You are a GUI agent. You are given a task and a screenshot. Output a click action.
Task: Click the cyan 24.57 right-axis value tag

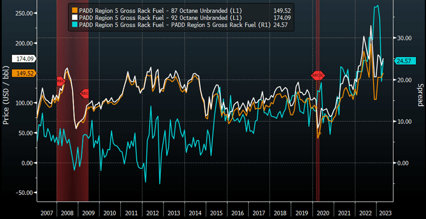pyautogui.click(x=405, y=61)
